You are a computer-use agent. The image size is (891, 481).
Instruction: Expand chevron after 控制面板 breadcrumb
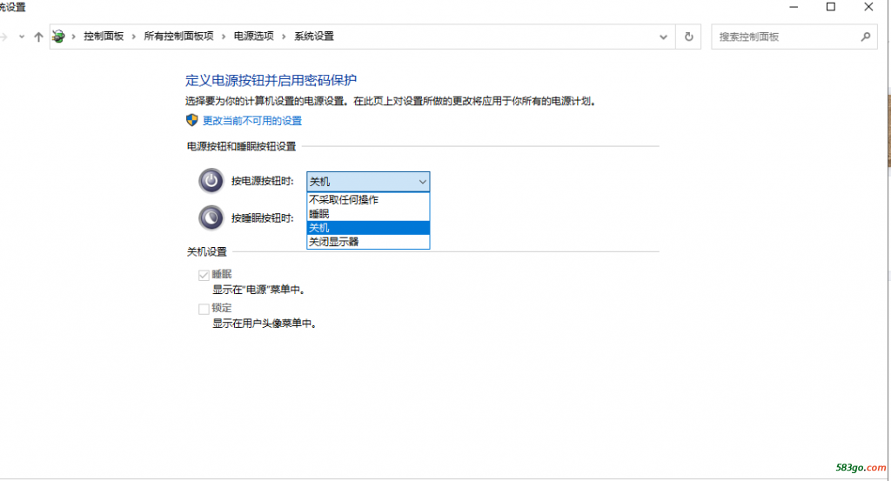click(133, 37)
